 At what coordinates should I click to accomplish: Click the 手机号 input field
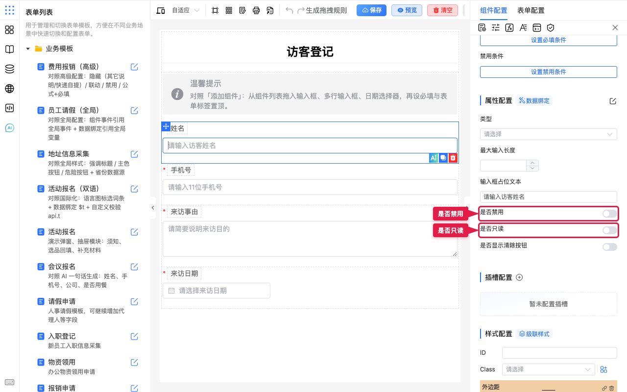(310, 187)
